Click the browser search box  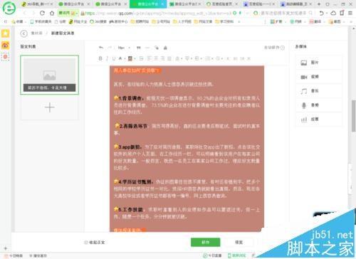pyautogui.click(x=283, y=13)
